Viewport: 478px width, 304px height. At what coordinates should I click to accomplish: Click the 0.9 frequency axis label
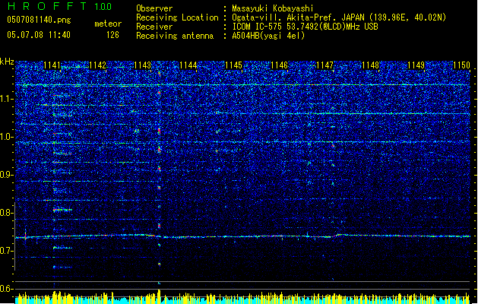point(7,174)
